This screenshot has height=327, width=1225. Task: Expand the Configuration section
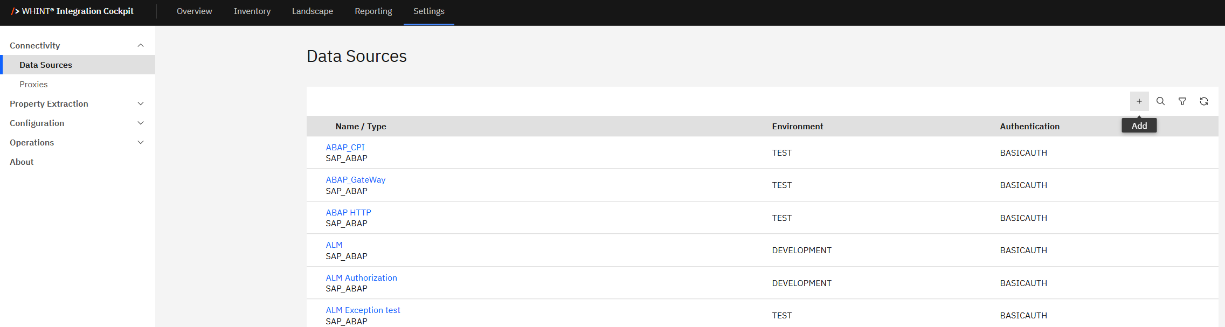[141, 123]
